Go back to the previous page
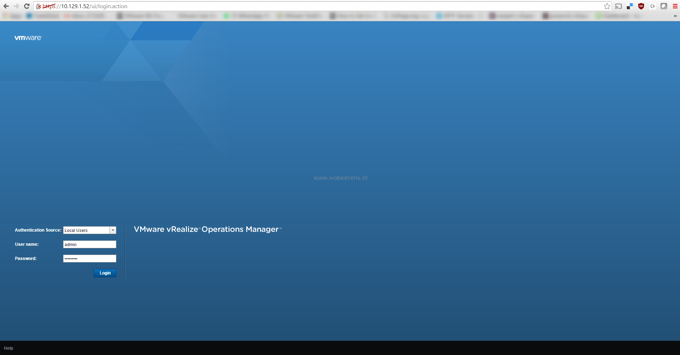Image resolution: width=680 pixels, height=355 pixels. tap(6, 6)
